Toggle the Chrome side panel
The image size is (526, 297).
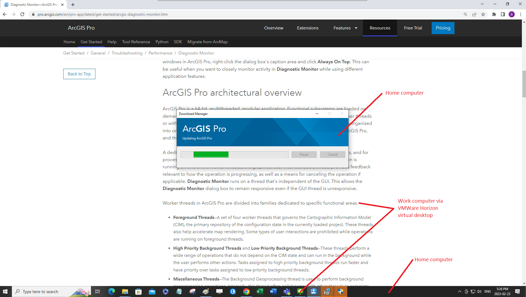(503, 14)
